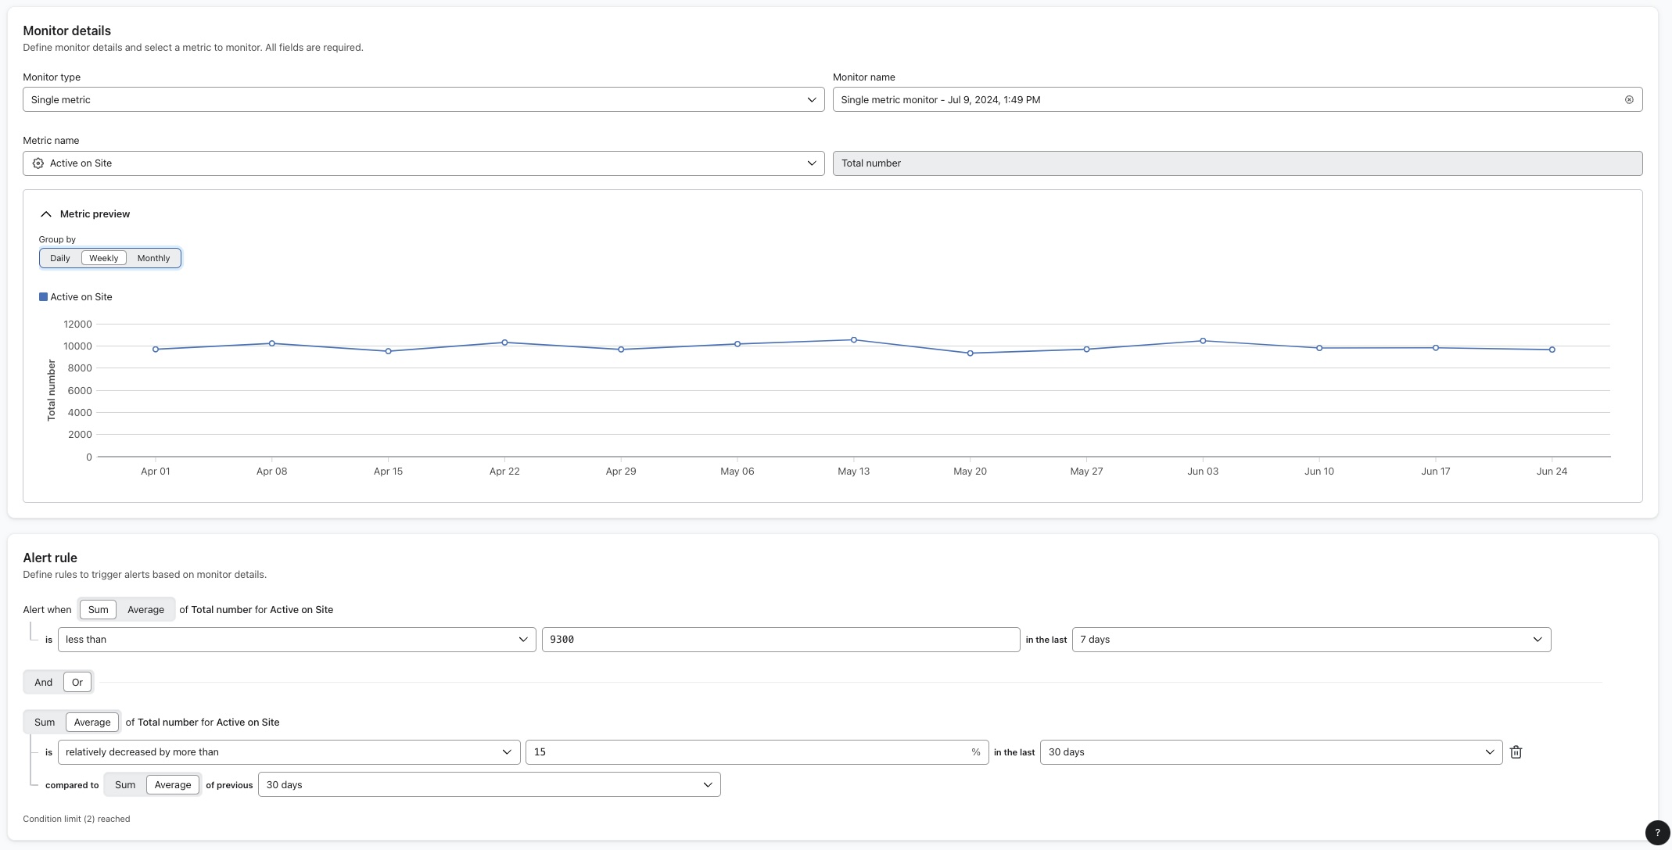Toggle the Daily group by option
1672x850 pixels.
[x=59, y=258]
